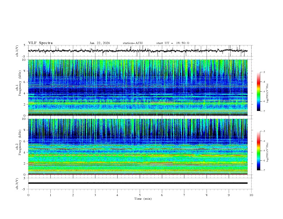This screenshot has height=219, width=283.
Task: Click the "-7" label on ch.1 colorbar
Action: [264, 111]
